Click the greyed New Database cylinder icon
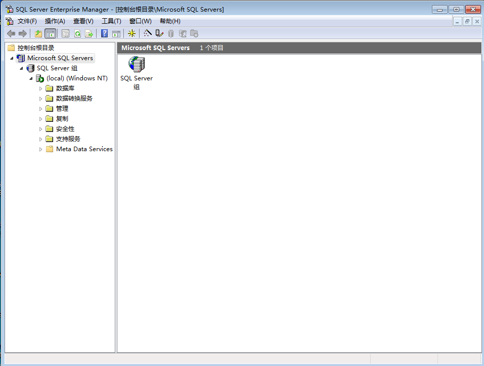 point(171,33)
